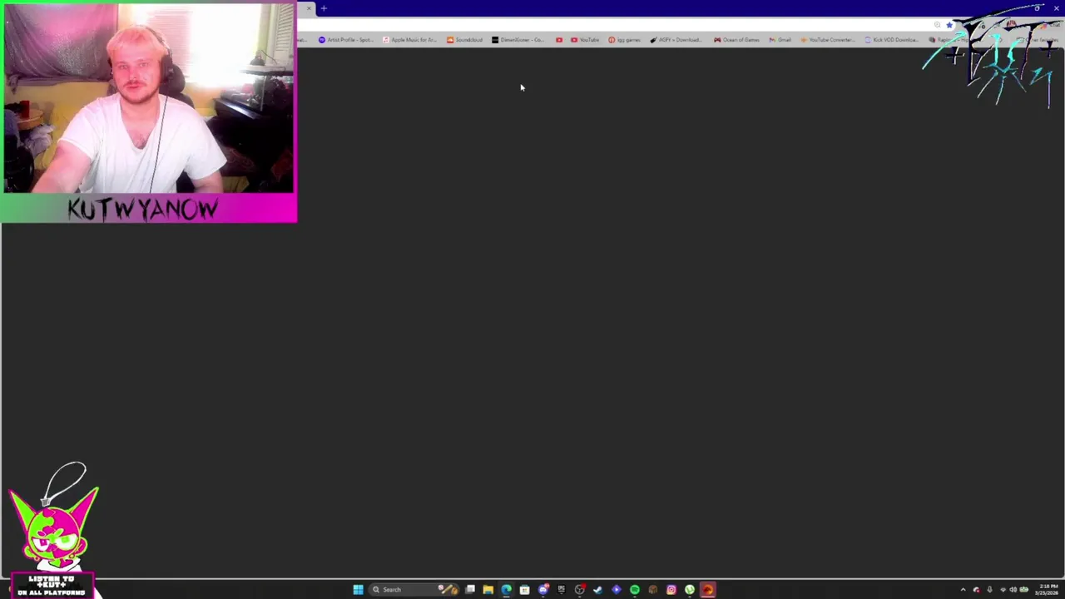Open the Ocean of Games bookmark
1065x599 pixels.
(736, 40)
